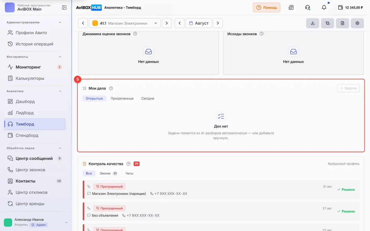Open Профили Авито in sidebar

[34, 33]
